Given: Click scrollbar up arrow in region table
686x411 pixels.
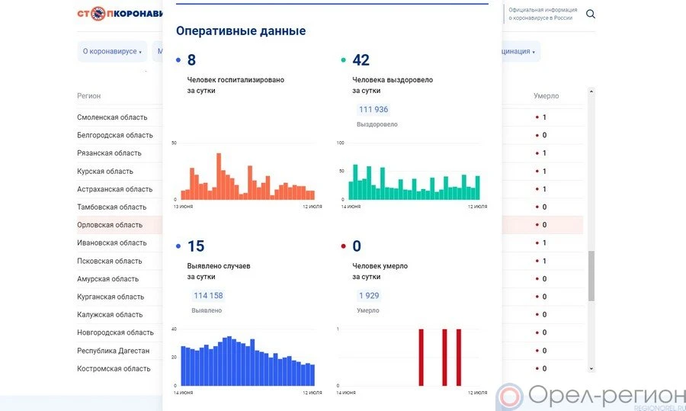Looking at the screenshot, I should coord(591,92).
